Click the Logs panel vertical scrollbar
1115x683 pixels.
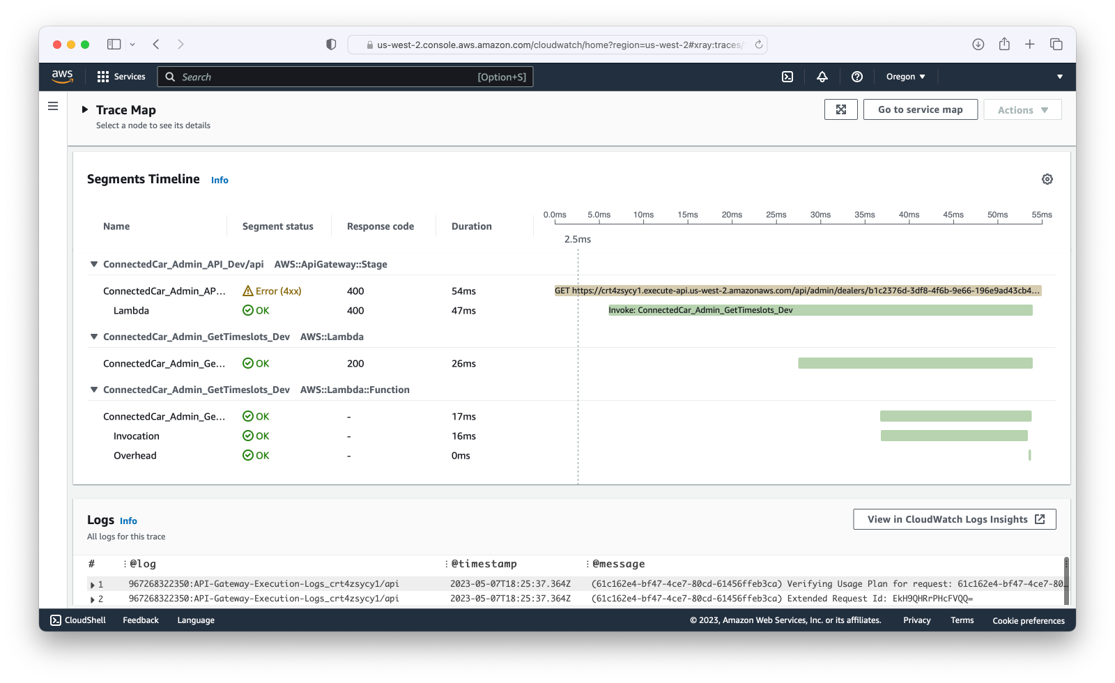pyautogui.click(x=1066, y=581)
